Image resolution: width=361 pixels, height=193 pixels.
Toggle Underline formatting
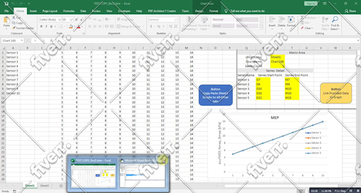(51, 27)
